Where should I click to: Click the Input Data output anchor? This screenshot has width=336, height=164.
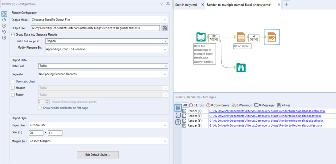click(207, 37)
